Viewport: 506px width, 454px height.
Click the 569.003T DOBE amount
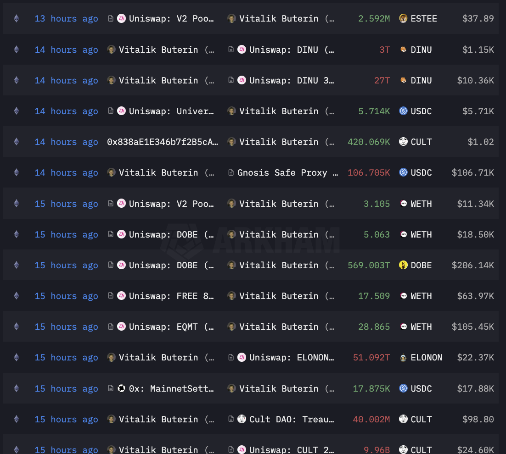click(369, 265)
